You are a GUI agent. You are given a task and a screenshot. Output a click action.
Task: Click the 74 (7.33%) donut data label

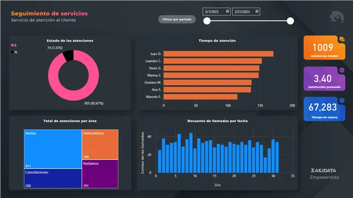tap(55, 48)
